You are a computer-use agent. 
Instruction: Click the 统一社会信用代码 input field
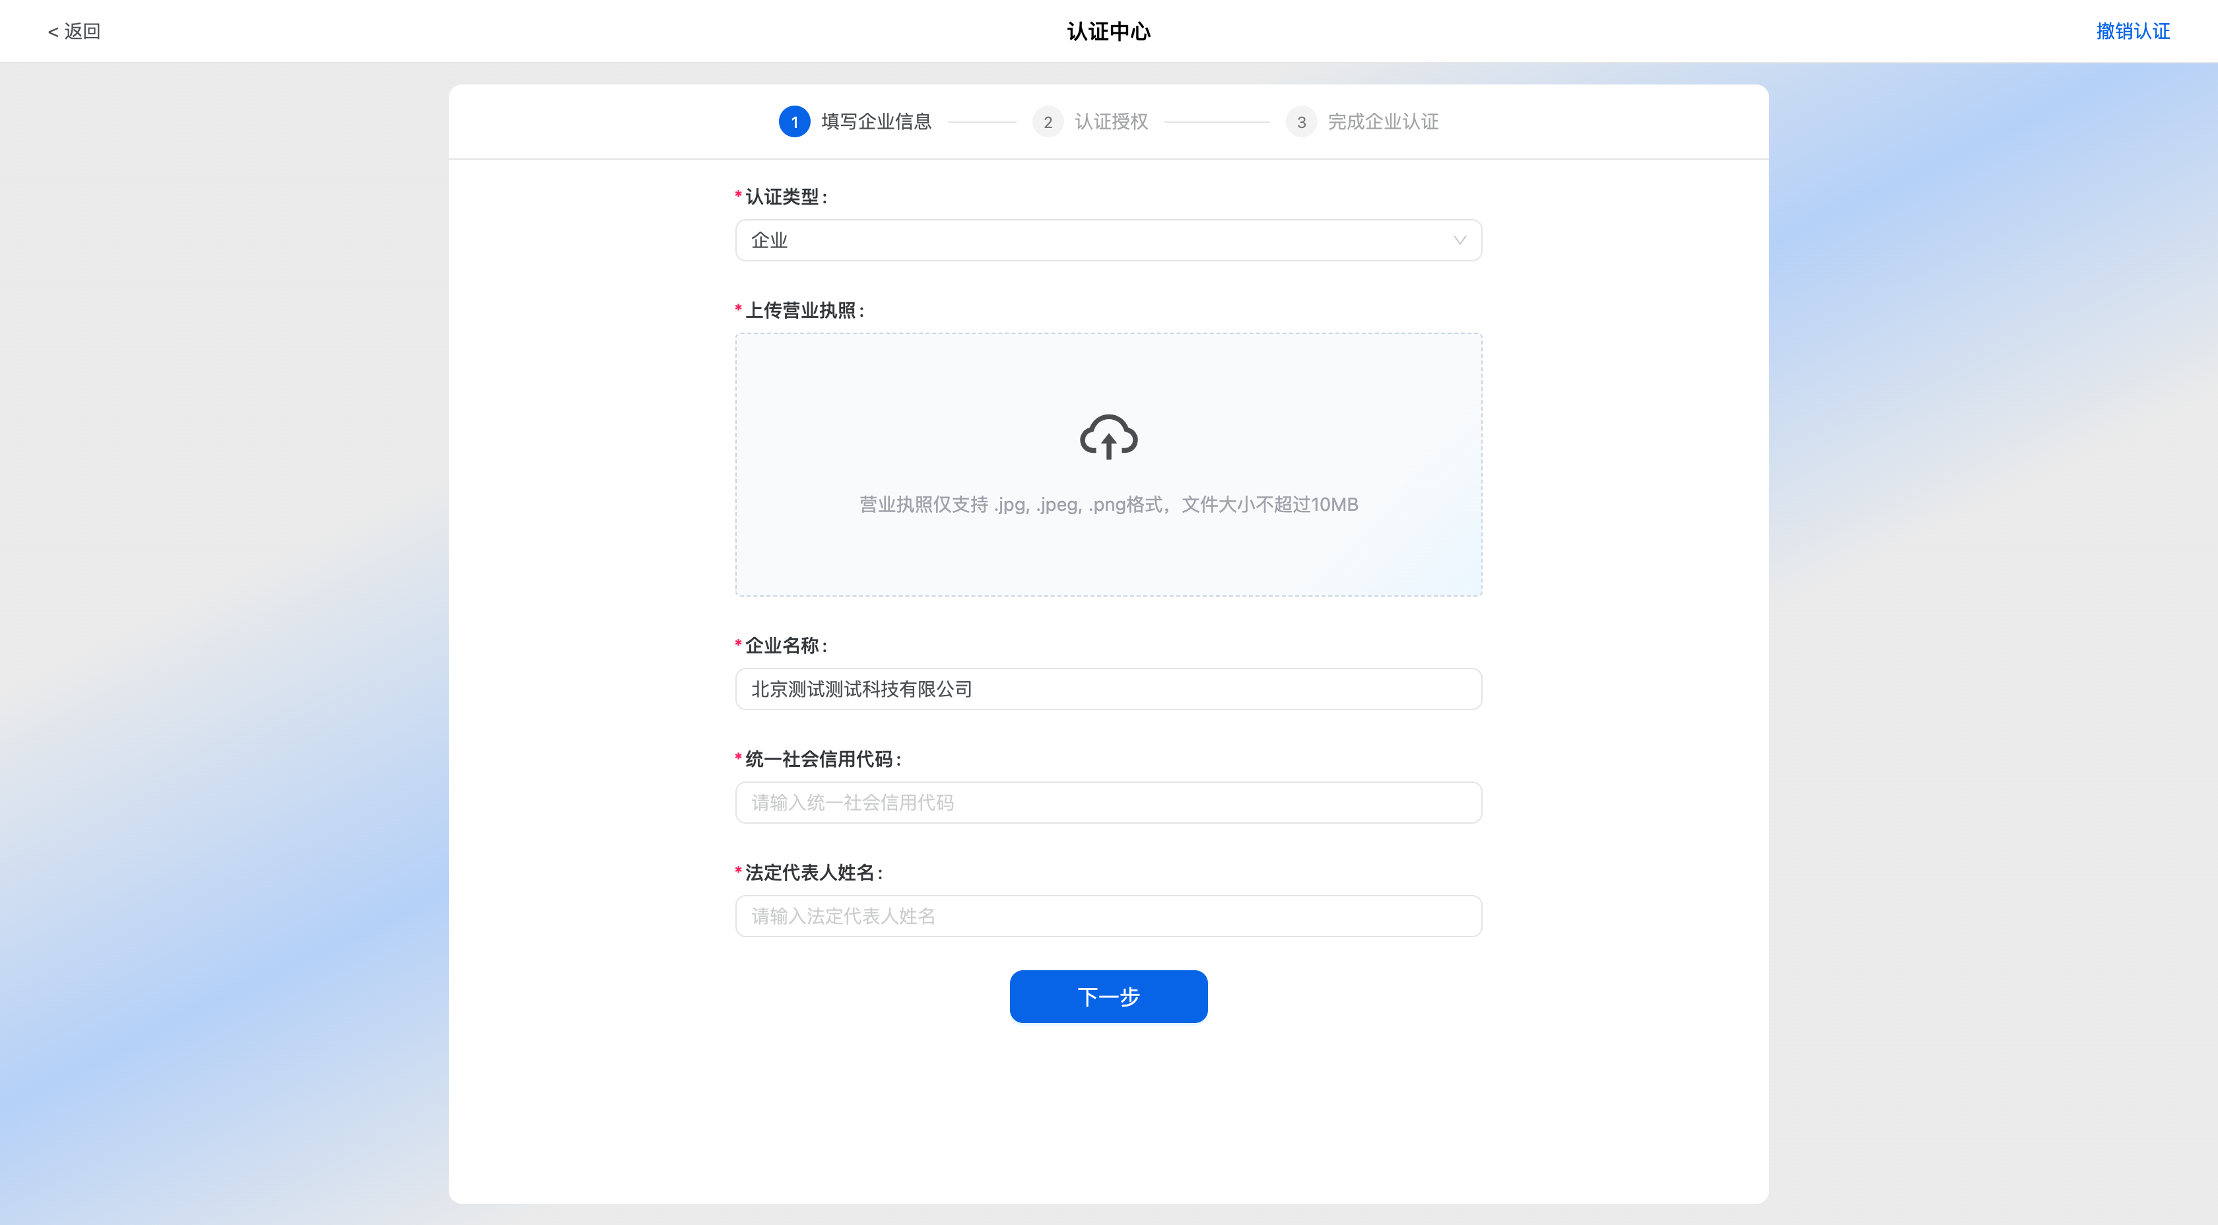(1108, 803)
